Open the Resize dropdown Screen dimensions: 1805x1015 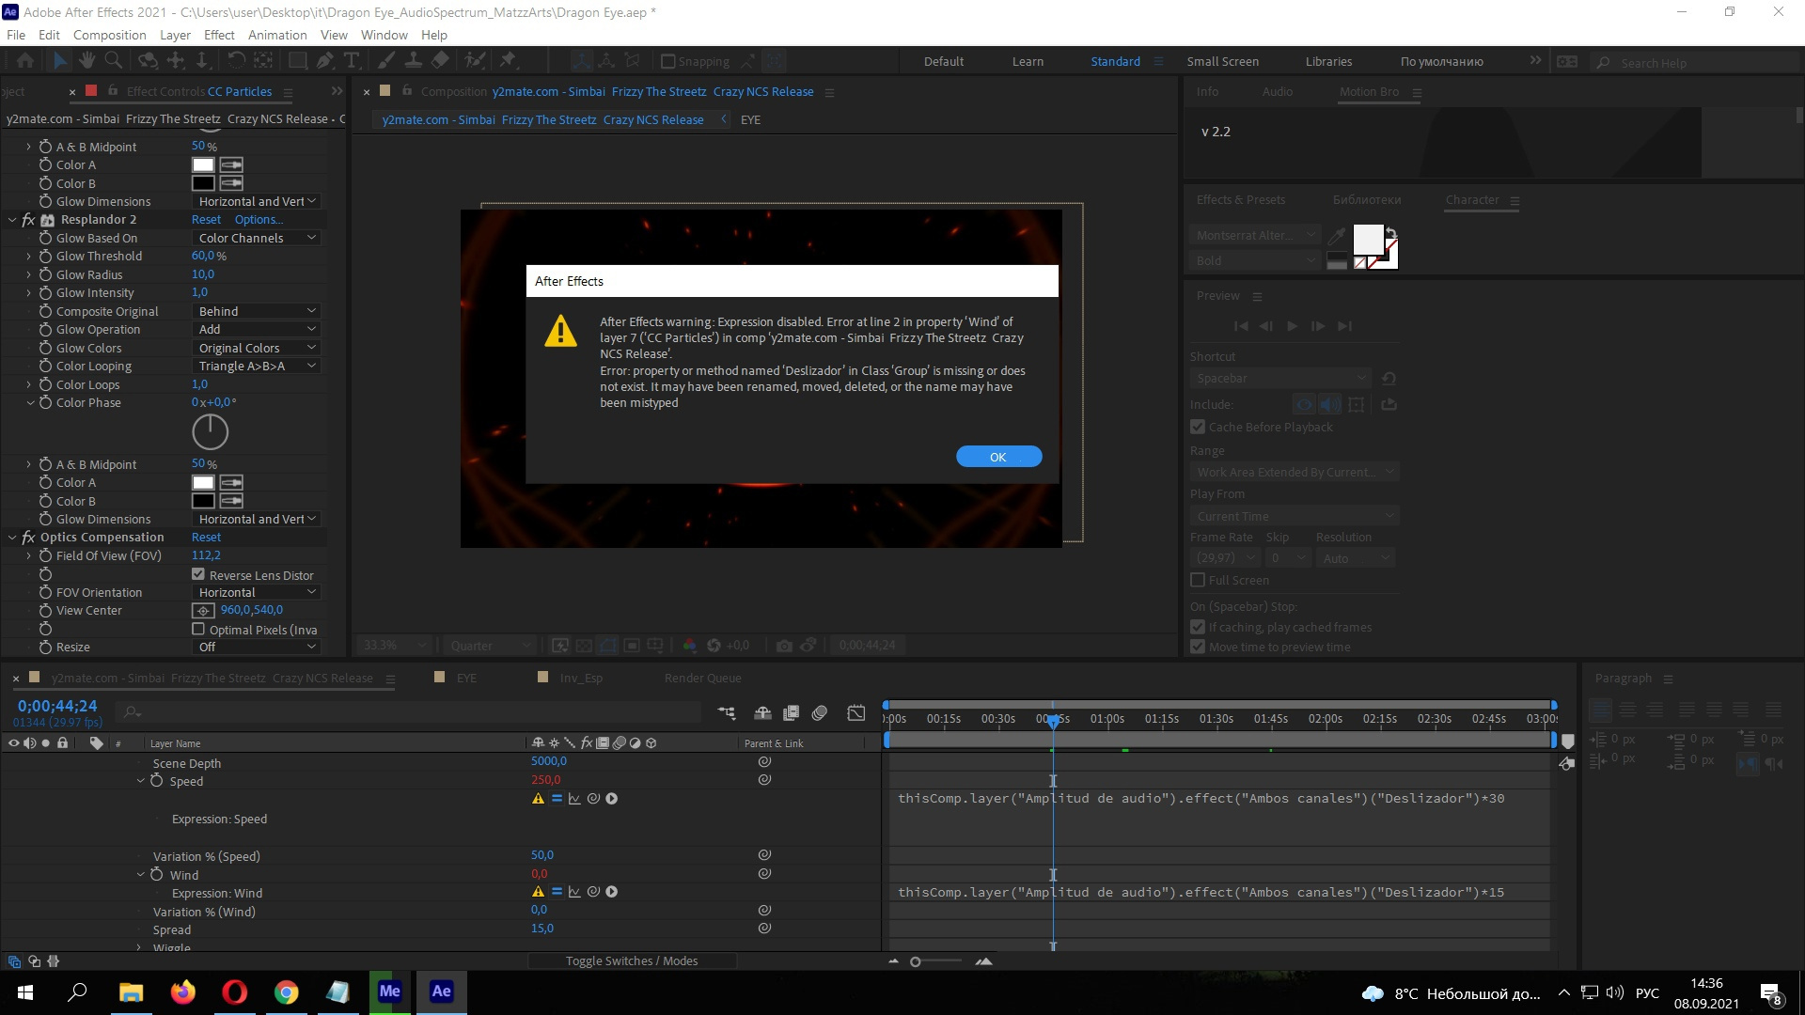click(256, 647)
